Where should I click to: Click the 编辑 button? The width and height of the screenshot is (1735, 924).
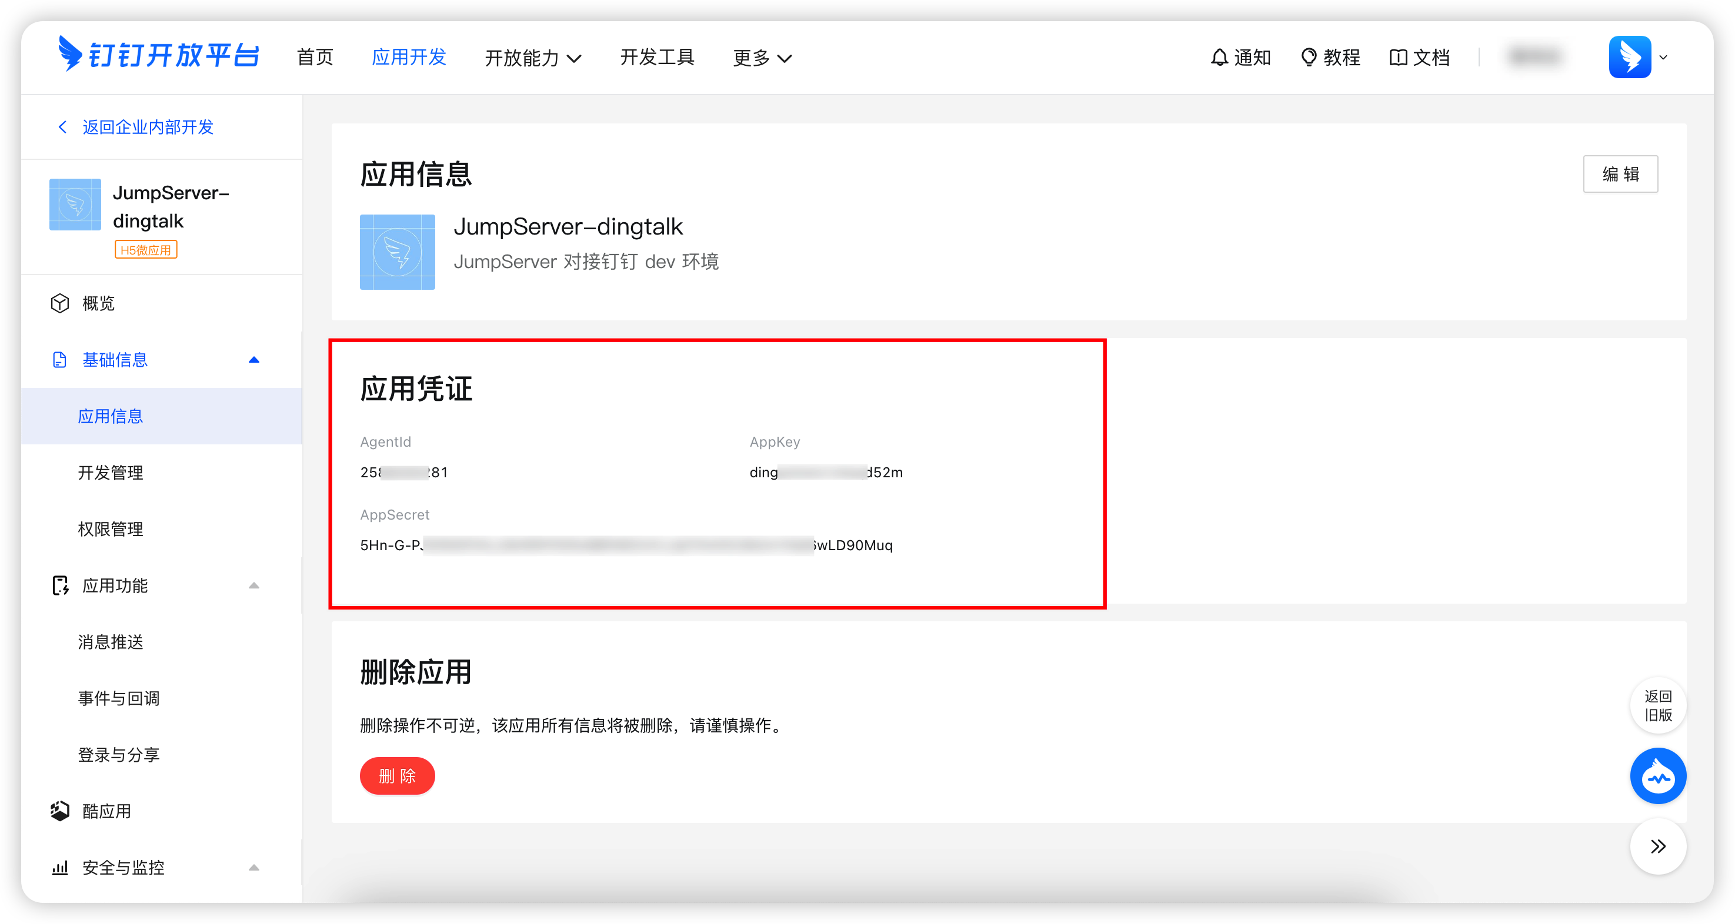click(x=1620, y=175)
